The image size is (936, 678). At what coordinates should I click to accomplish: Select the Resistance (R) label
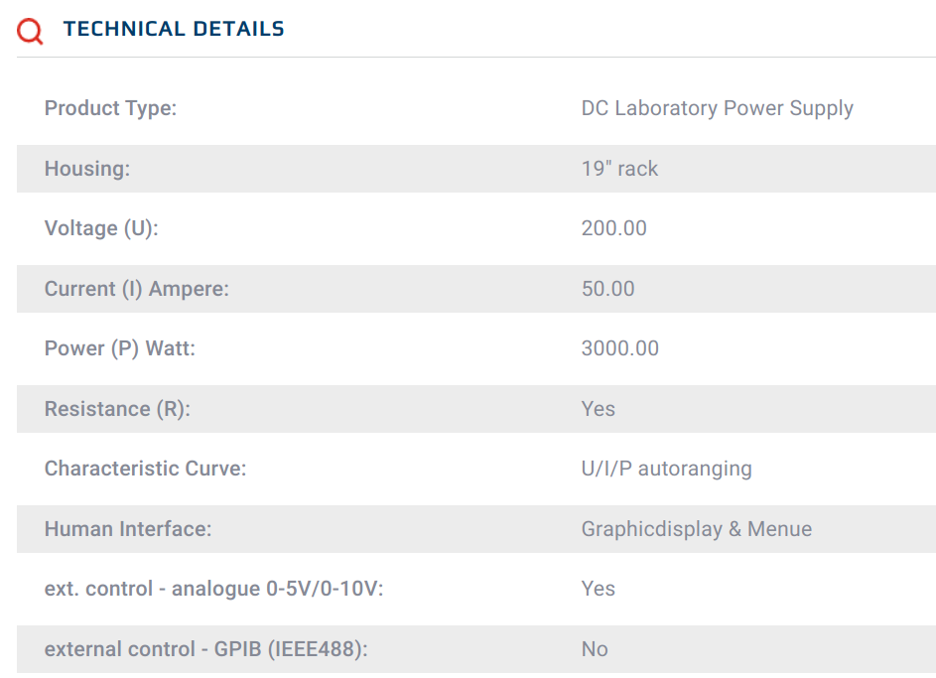(117, 409)
